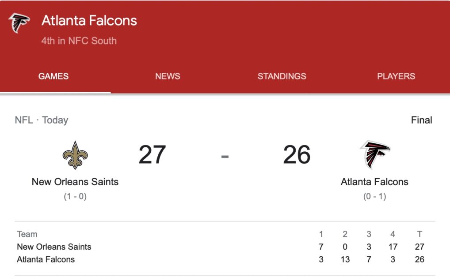Image resolution: width=450 pixels, height=277 pixels.
Task: Switch to the NEWS tab
Action: (x=168, y=76)
